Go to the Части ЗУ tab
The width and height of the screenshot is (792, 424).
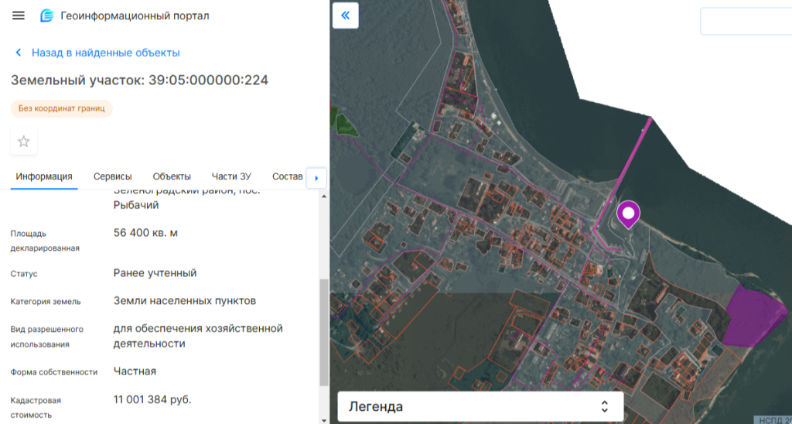(x=231, y=176)
